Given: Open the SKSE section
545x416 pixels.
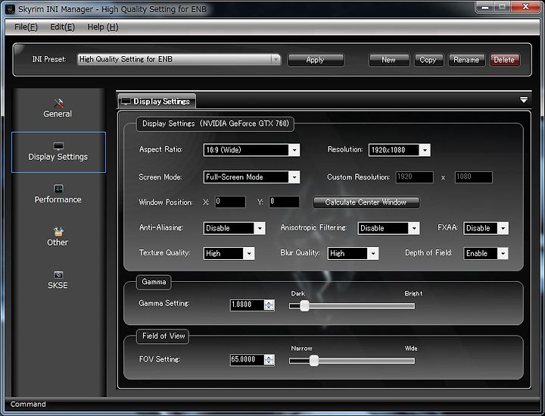Looking at the screenshot, I should pos(58,280).
